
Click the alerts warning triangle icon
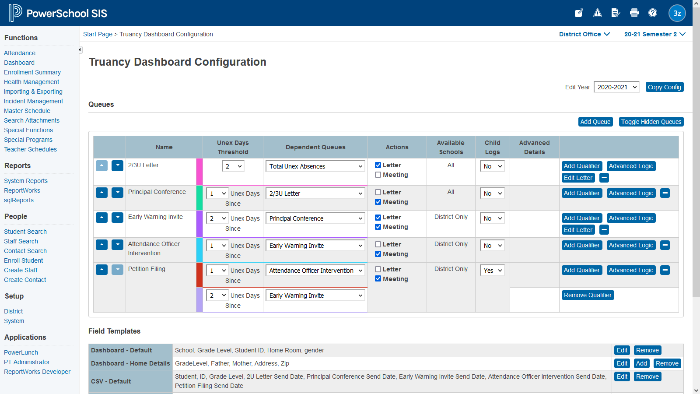(597, 13)
